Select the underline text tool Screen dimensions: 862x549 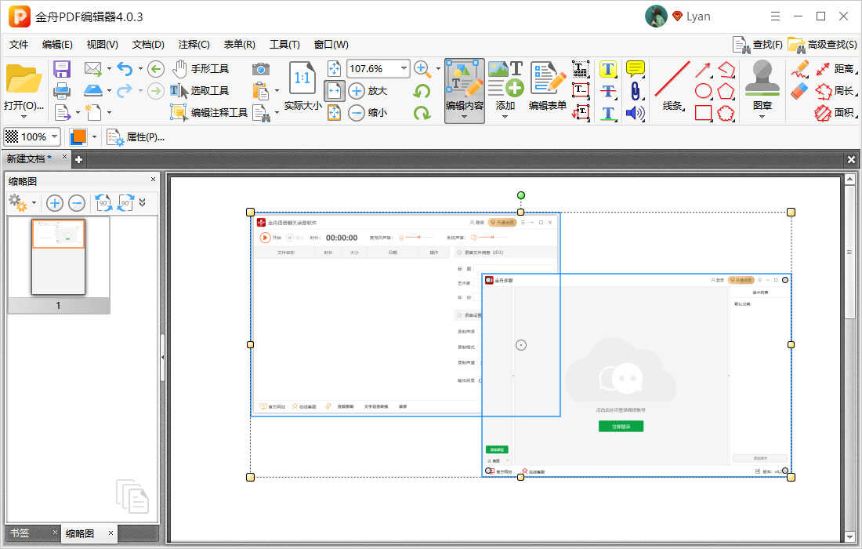pyautogui.click(x=607, y=113)
